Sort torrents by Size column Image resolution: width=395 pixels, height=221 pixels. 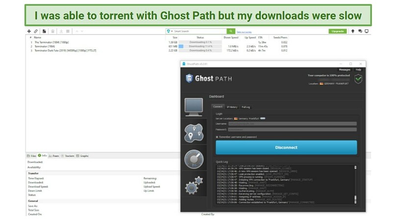click(175, 38)
